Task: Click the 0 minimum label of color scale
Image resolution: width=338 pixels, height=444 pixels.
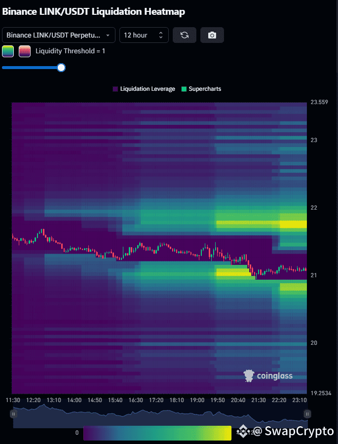Action: [x=77, y=433]
